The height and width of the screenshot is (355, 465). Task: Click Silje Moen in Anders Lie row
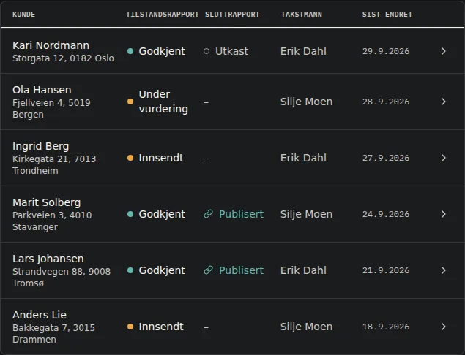[x=306, y=327]
